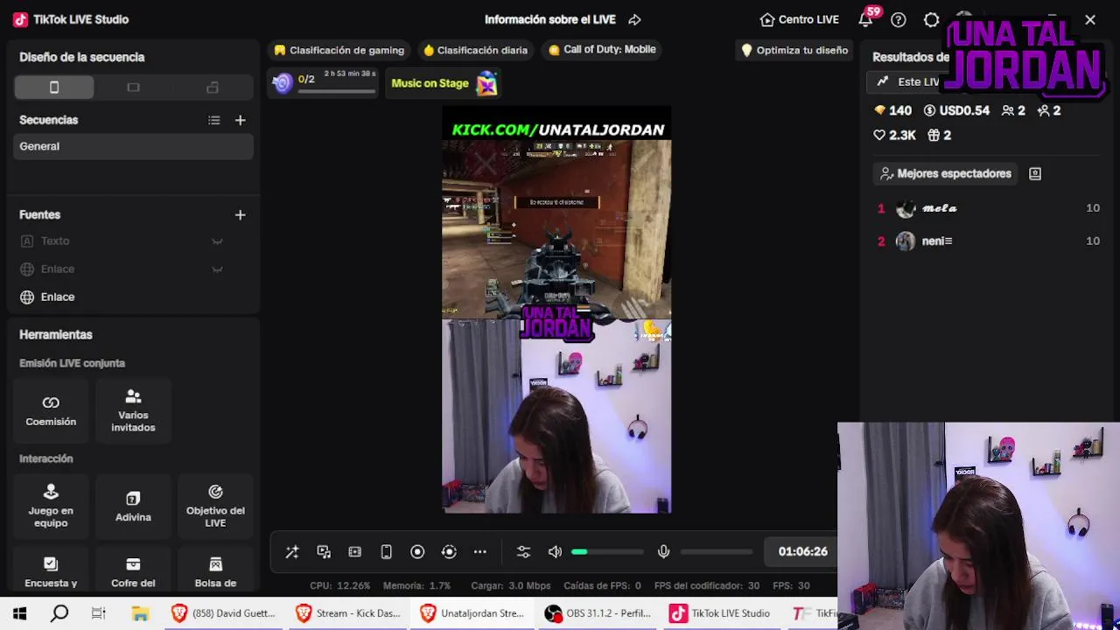
Task: Add a new scene in Secuencias
Action: pos(240,120)
